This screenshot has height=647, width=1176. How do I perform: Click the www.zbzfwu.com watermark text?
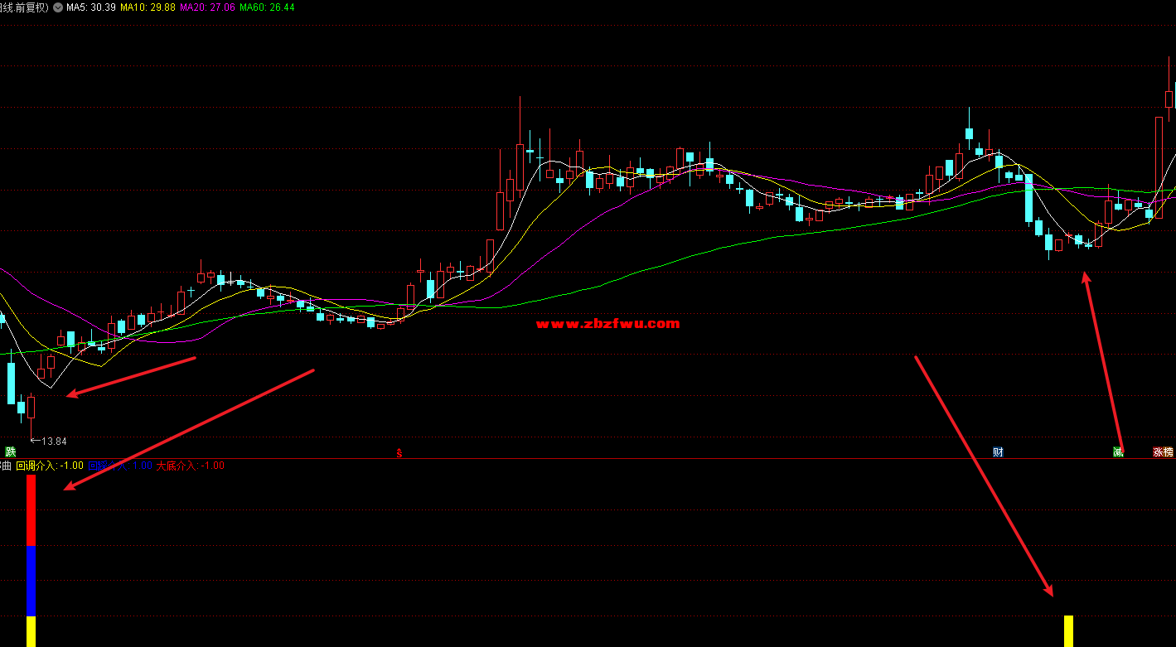tap(607, 324)
